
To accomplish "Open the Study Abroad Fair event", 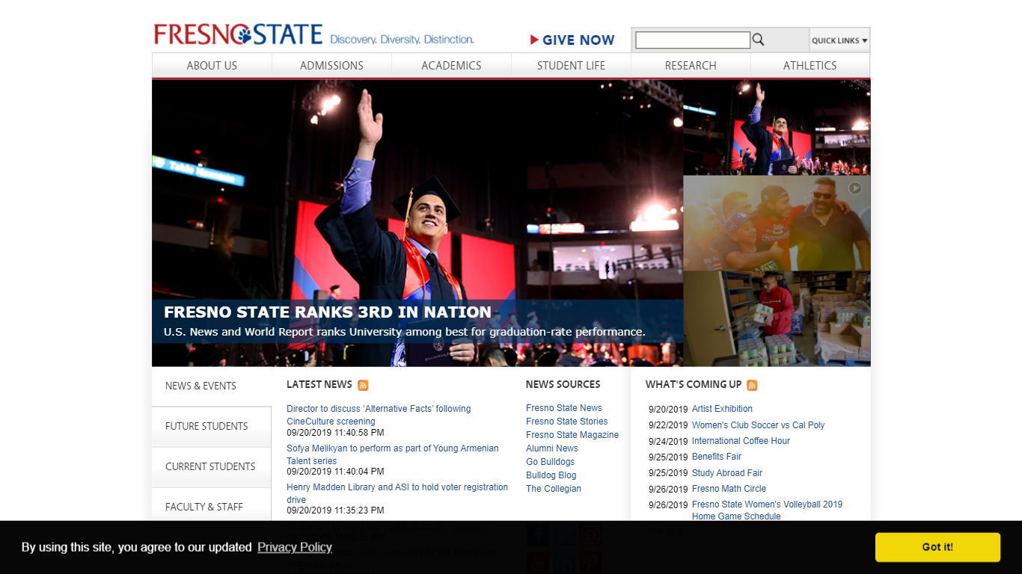I will pyautogui.click(x=727, y=473).
